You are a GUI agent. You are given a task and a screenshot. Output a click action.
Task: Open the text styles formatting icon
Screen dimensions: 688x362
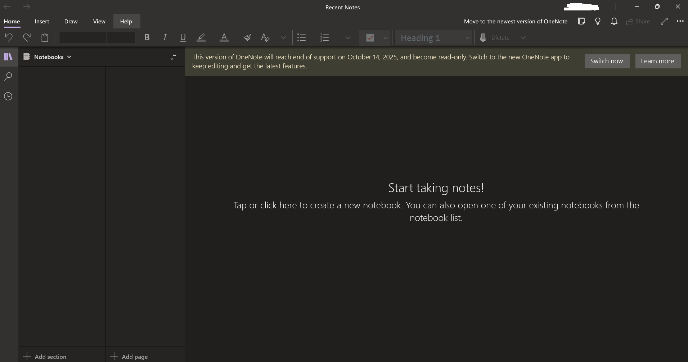point(265,37)
